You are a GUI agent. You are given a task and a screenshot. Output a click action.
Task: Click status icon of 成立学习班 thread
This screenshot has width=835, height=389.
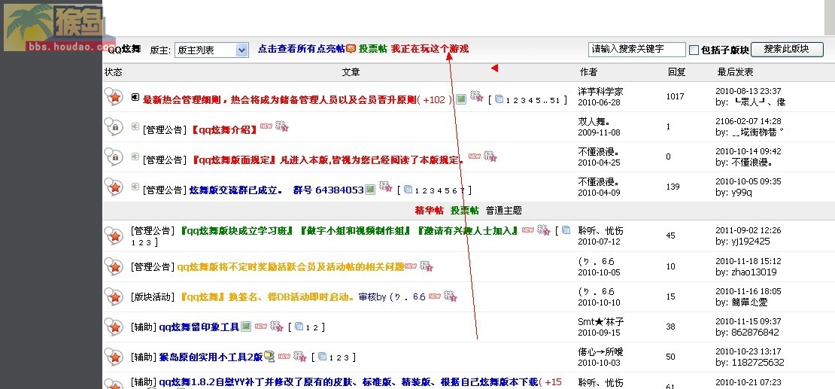(x=114, y=236)
